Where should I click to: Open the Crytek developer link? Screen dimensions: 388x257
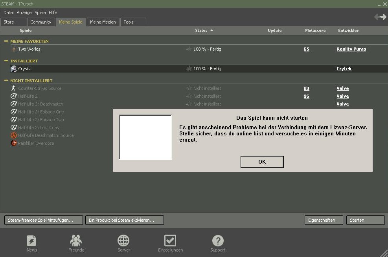tap(344, 69)
